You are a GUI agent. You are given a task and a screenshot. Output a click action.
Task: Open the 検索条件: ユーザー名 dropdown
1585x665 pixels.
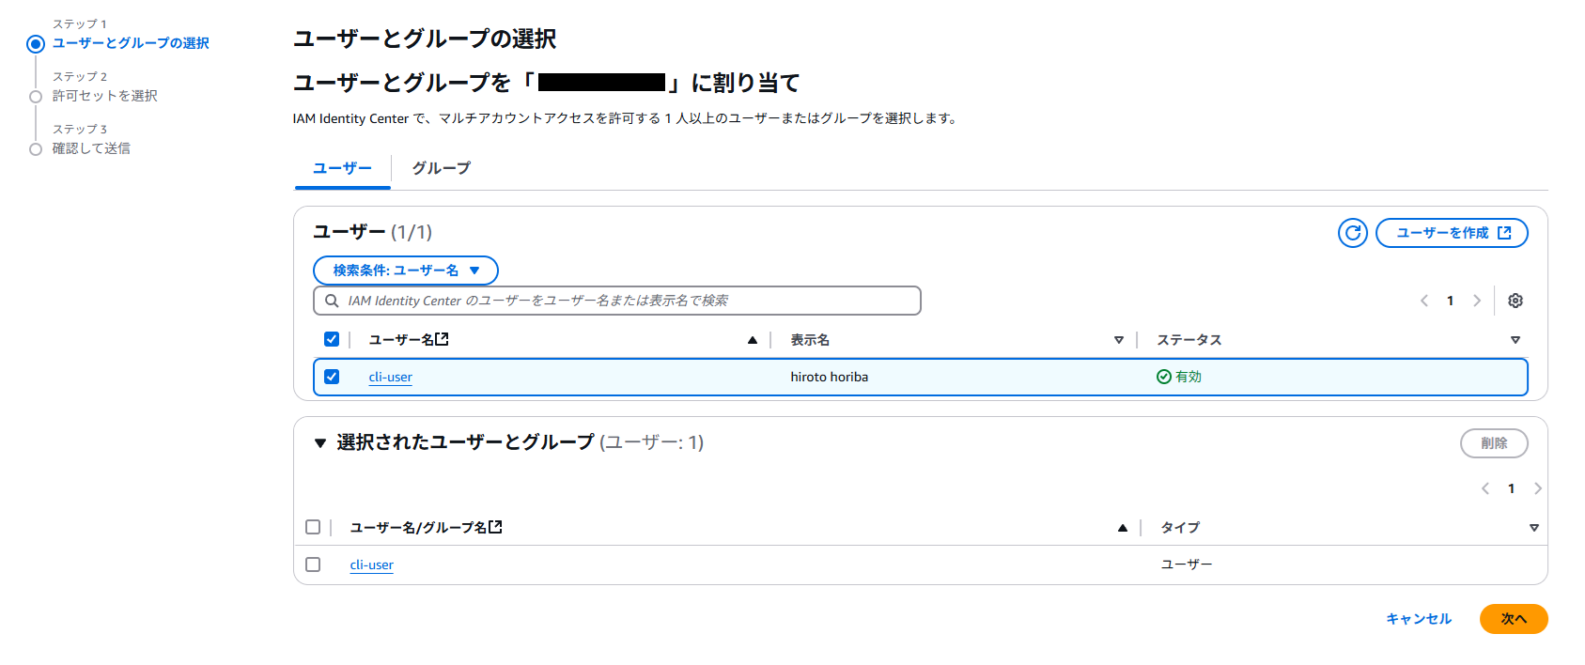coord(406,271)
